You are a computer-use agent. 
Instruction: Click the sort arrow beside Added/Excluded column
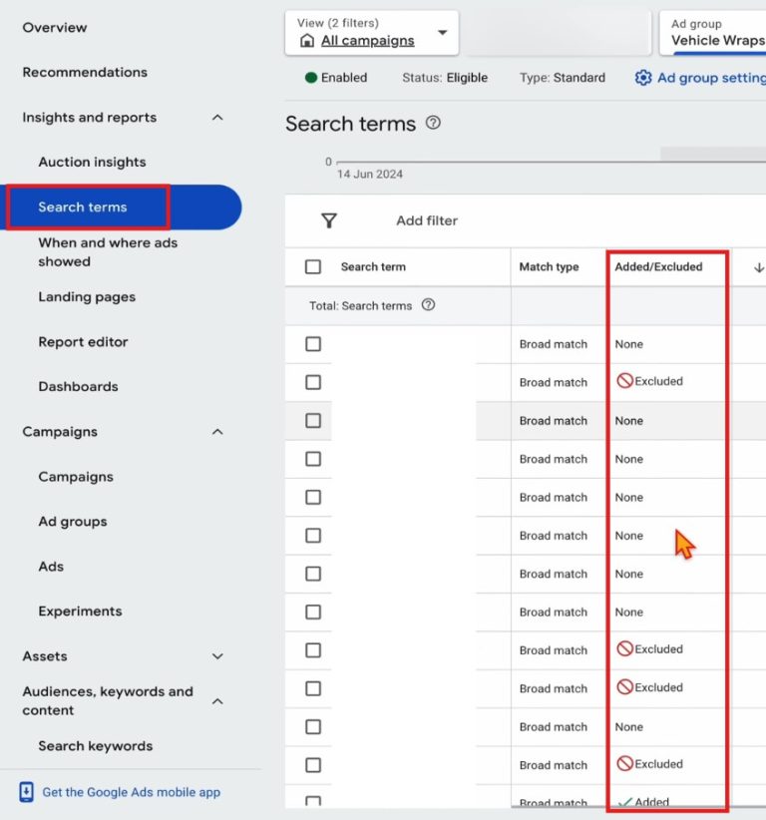coord(759,267)
